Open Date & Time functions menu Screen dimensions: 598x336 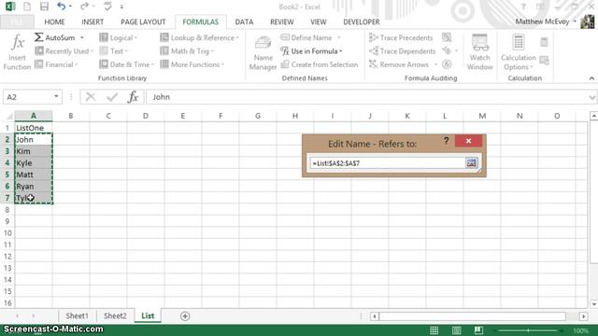[127, 64]
